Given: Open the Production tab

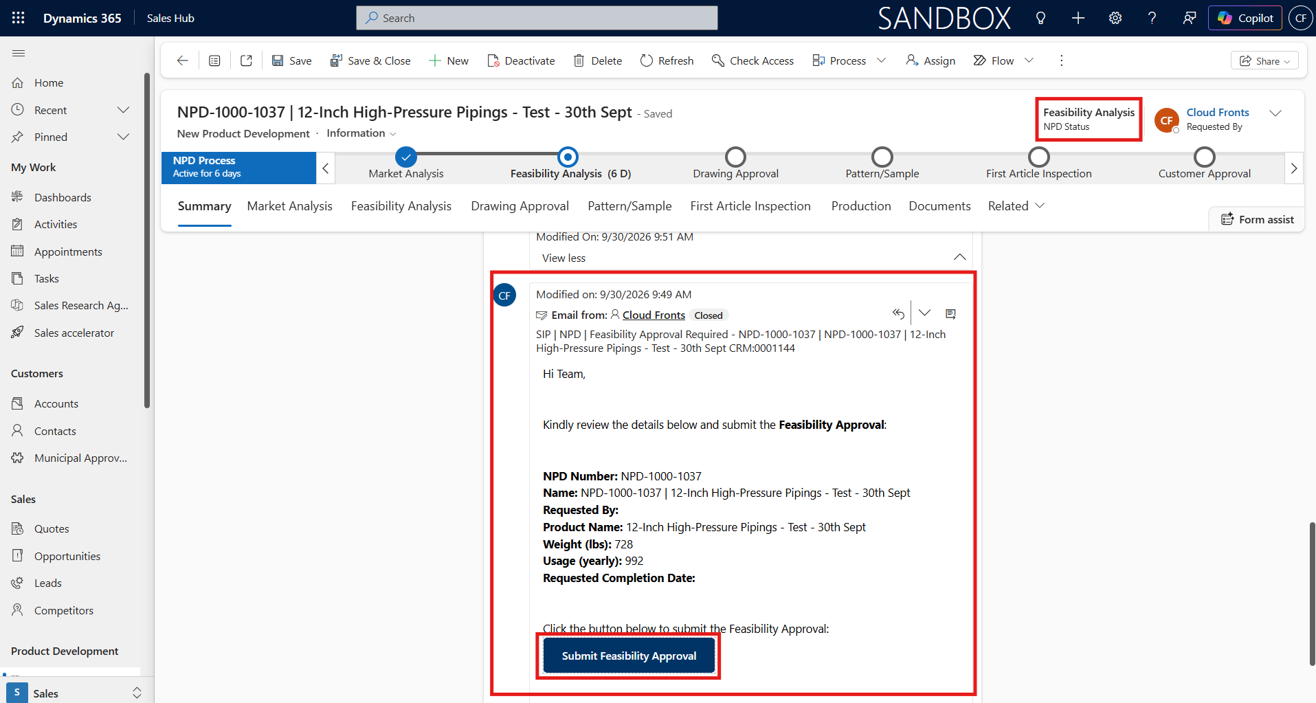Looking at the screenshot, I should point(861,206).
